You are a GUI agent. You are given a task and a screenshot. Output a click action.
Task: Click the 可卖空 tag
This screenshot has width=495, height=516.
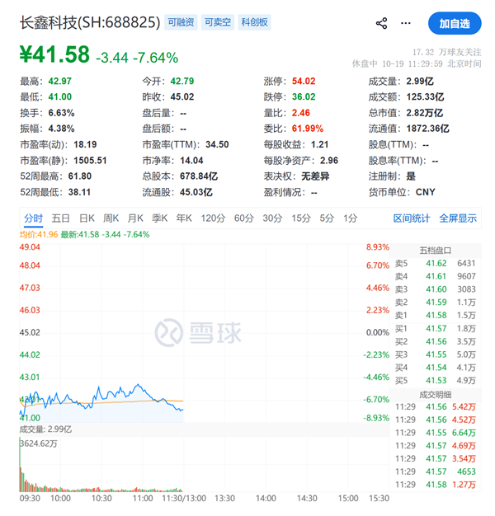(218, 22)
